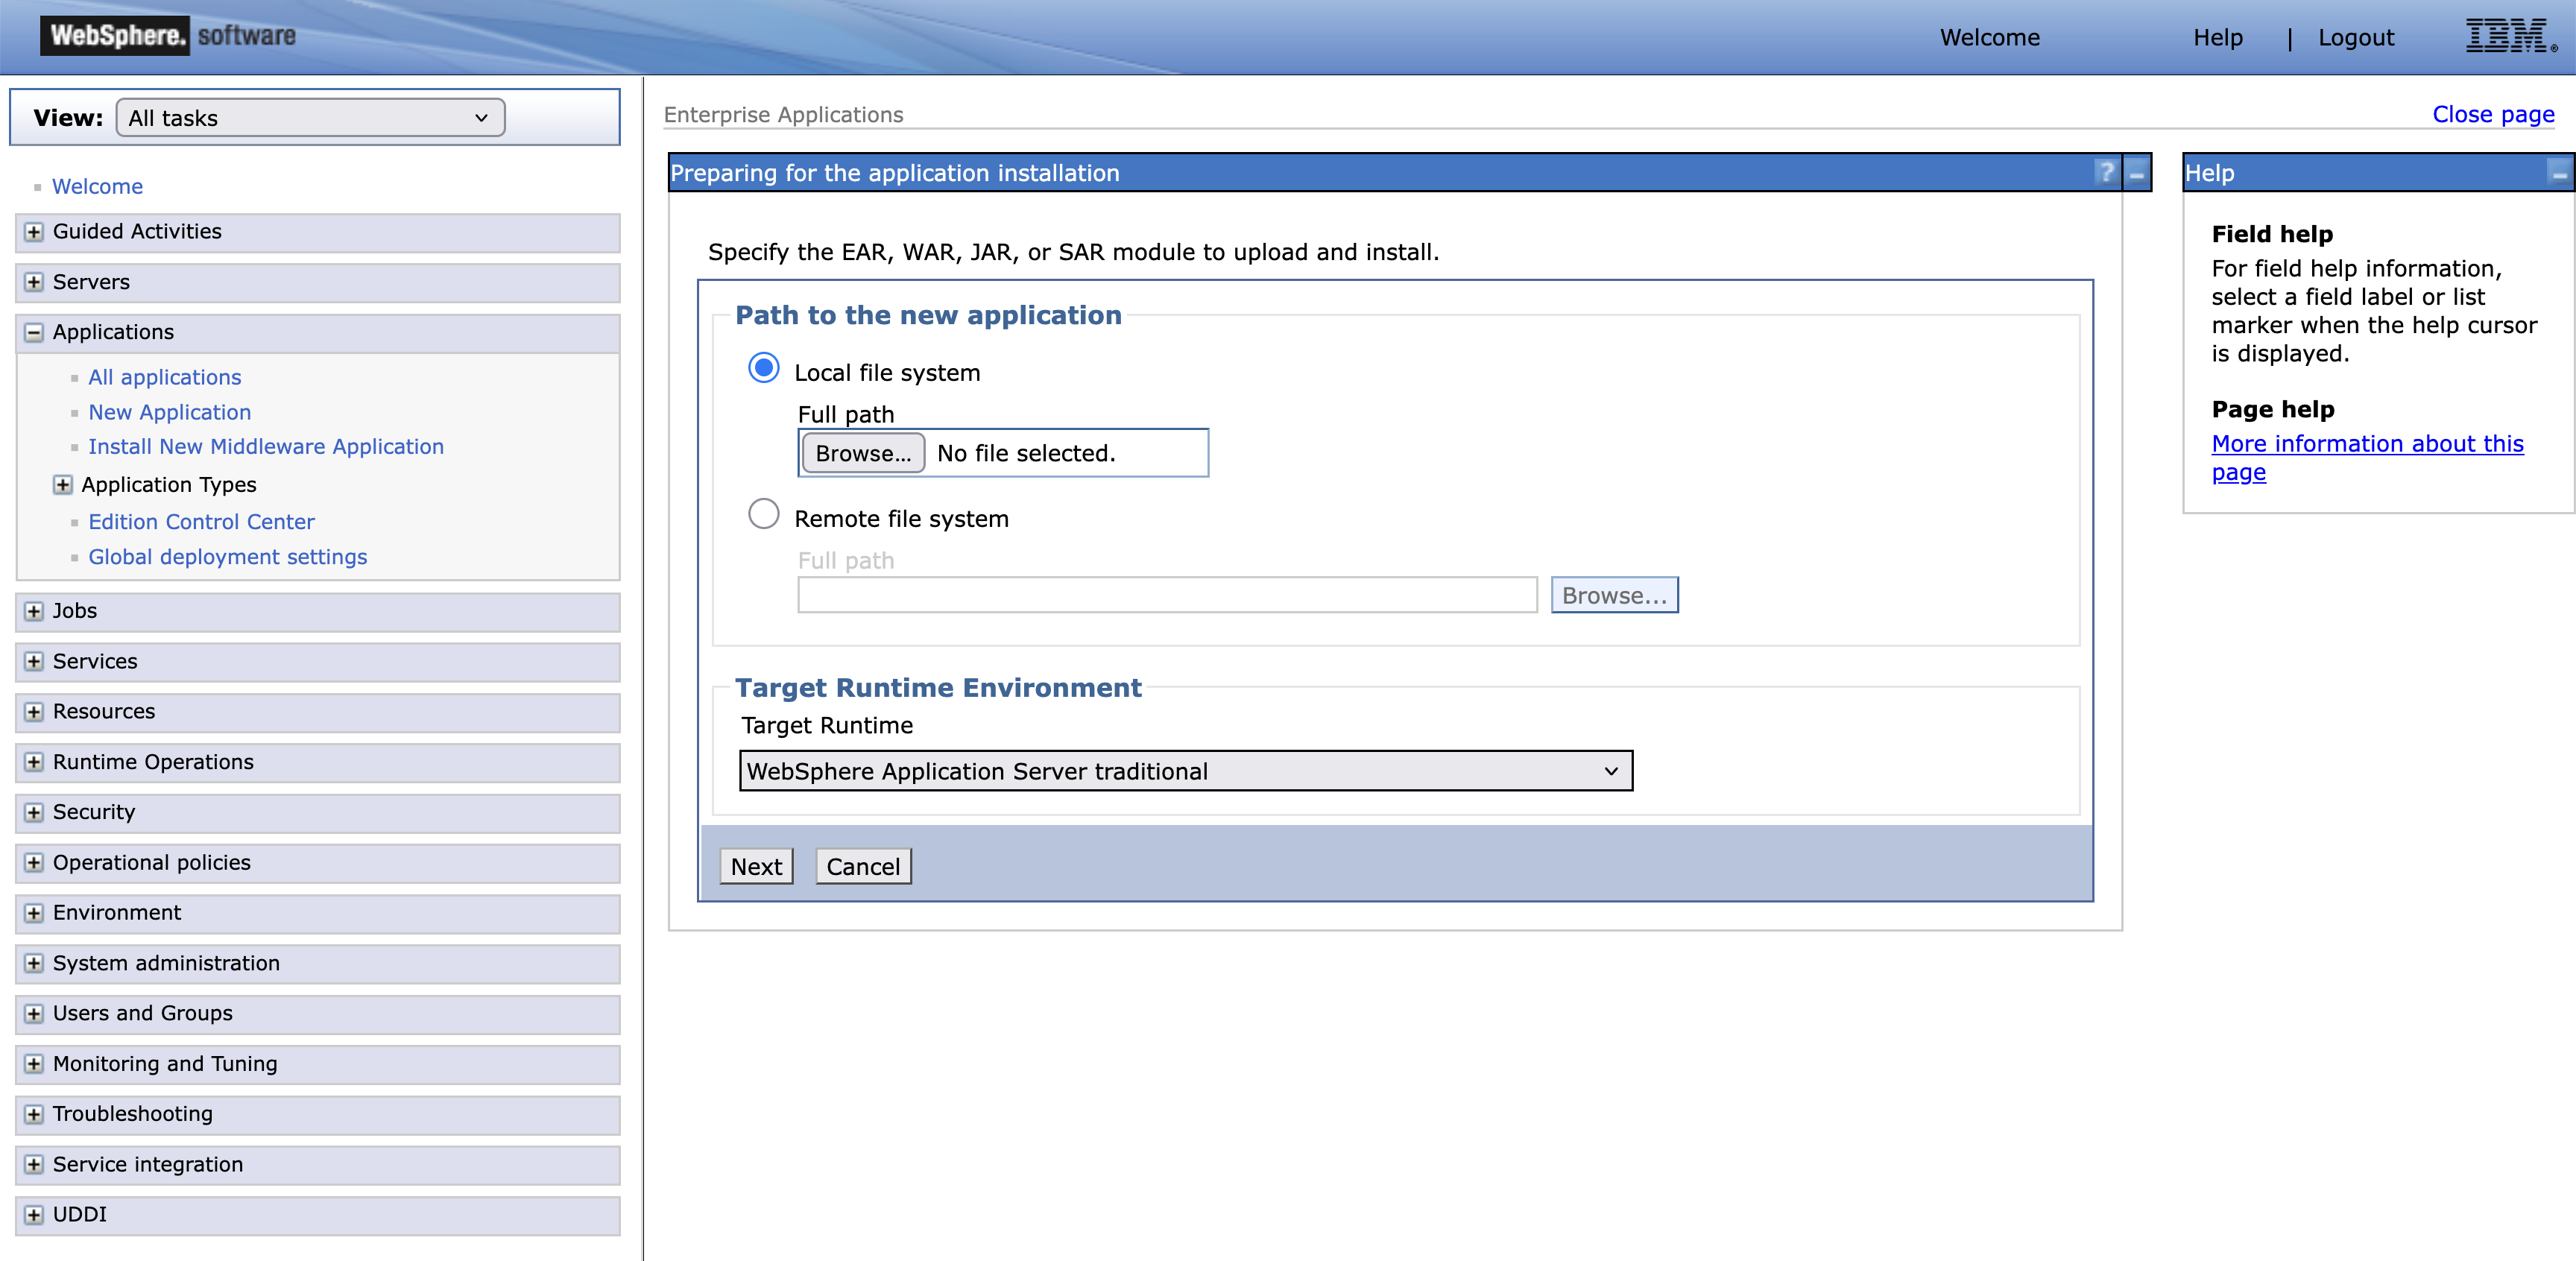
Task: Click Help in top menu
Action: coord(2217,38)
